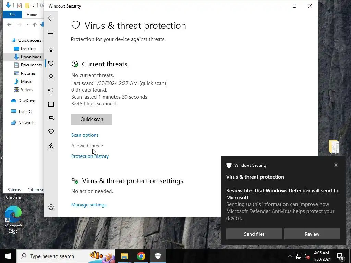Click Properties checkmark icon in Explorer title bar

point(20,5)
